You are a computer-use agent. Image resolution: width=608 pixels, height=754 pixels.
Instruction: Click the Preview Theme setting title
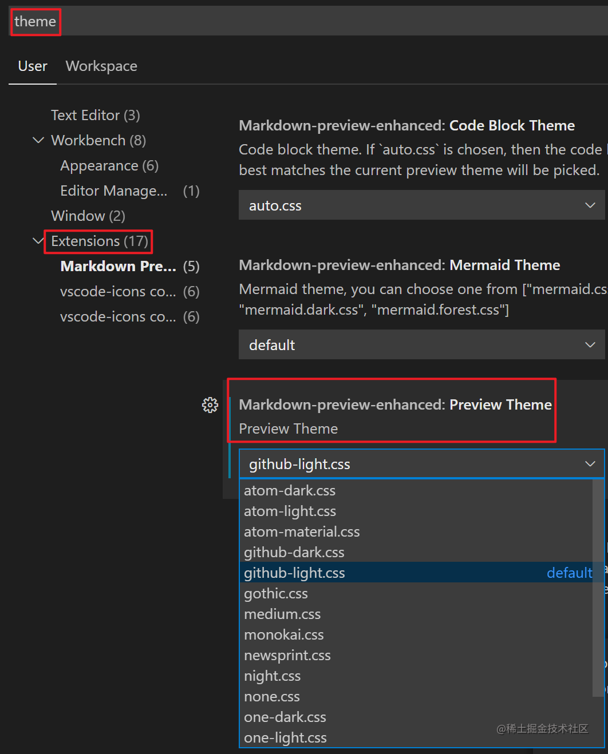395,404
